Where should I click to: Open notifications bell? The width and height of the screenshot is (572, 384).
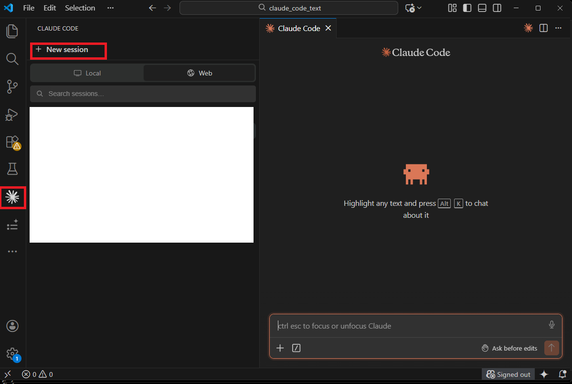pyautogui.click(x=562, y=374)
